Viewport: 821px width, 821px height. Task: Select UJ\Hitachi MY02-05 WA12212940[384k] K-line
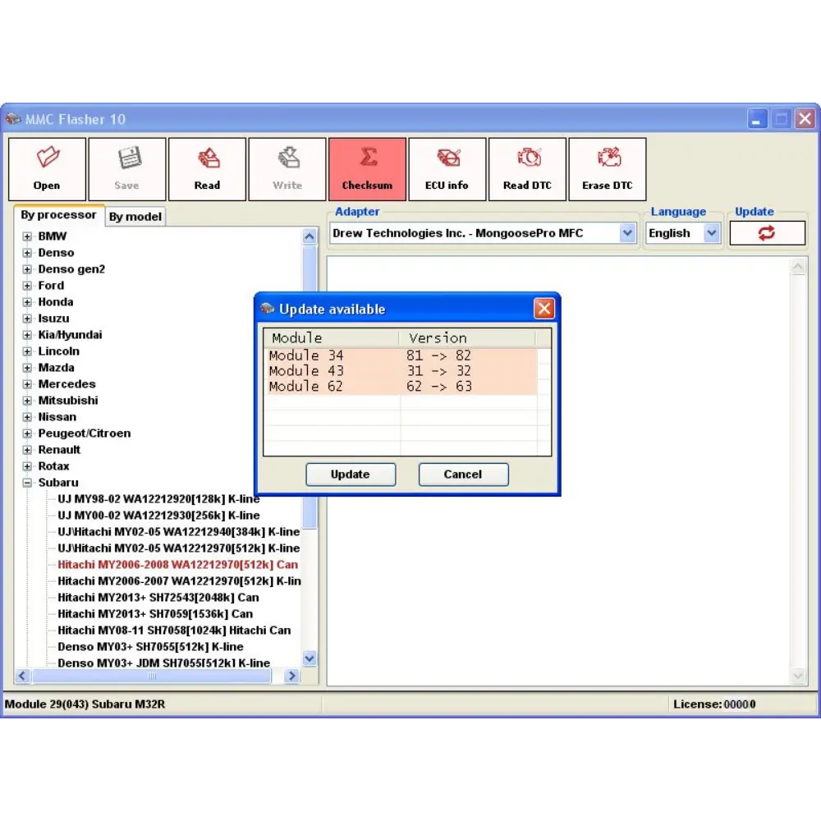(178, 532)
